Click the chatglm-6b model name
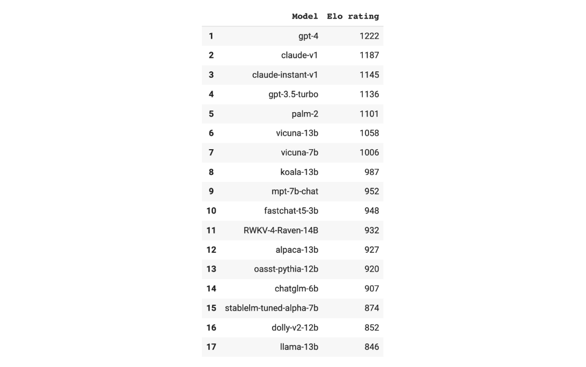Image resolution: width=586 pixels, height=367 pixels. coord(296,289)
